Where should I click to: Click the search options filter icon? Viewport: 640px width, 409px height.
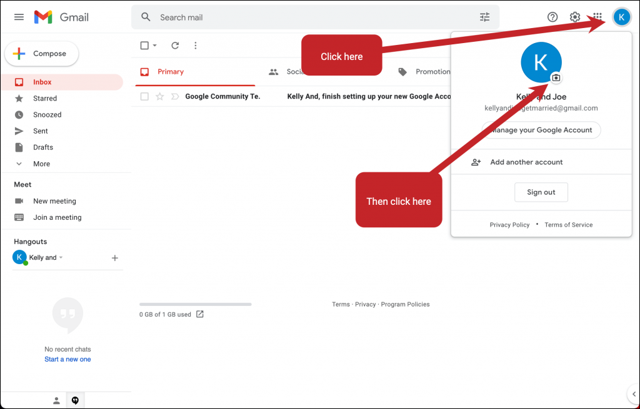(484, 17)
